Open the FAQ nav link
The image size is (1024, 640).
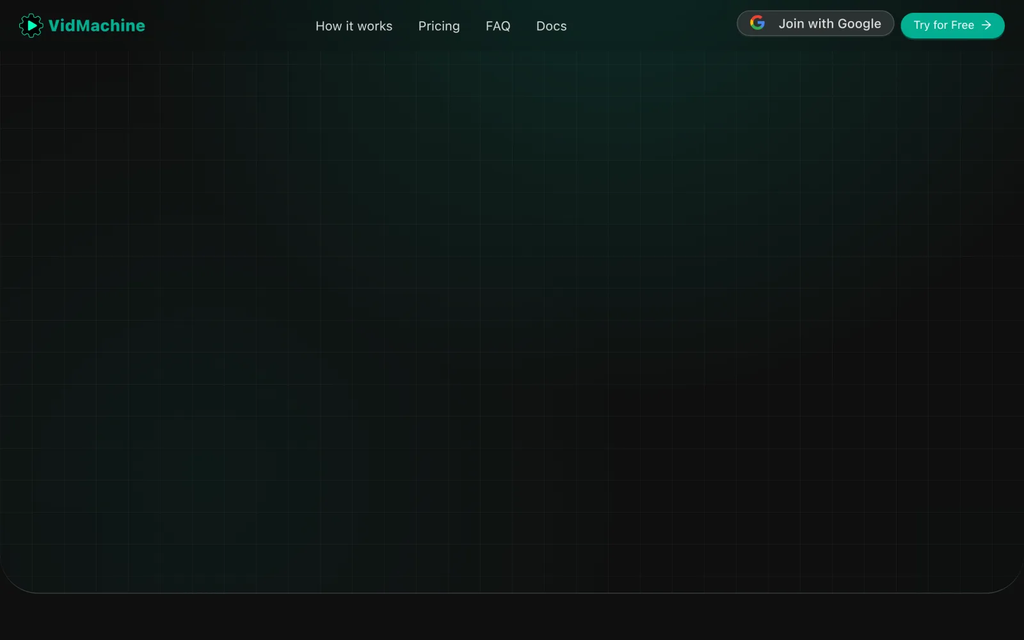[x=498, y=26]
